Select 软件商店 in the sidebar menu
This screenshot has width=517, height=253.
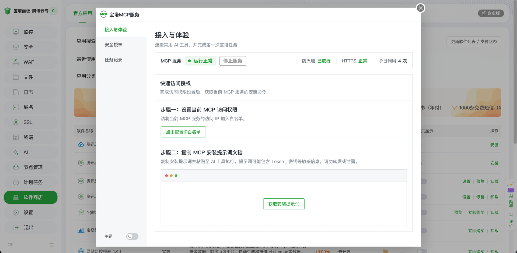point(31,197)
